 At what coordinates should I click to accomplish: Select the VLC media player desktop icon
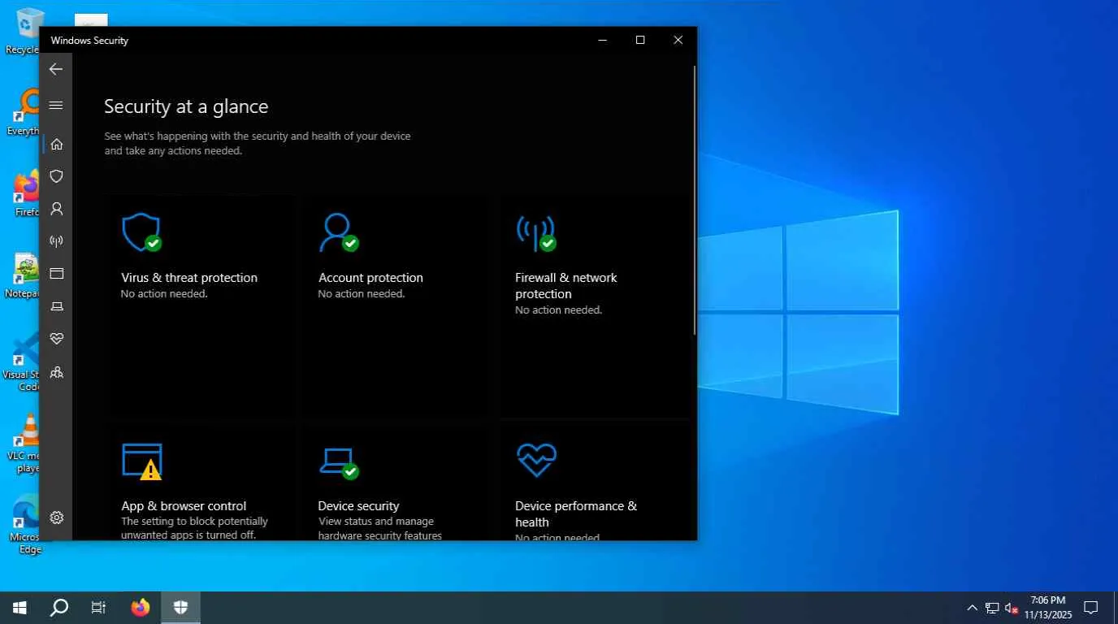click(x=26, y=443)
